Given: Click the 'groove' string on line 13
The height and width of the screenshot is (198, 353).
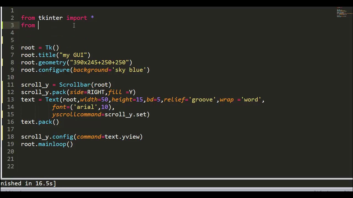Looking at the screenshot, I should tap(202, 100).
